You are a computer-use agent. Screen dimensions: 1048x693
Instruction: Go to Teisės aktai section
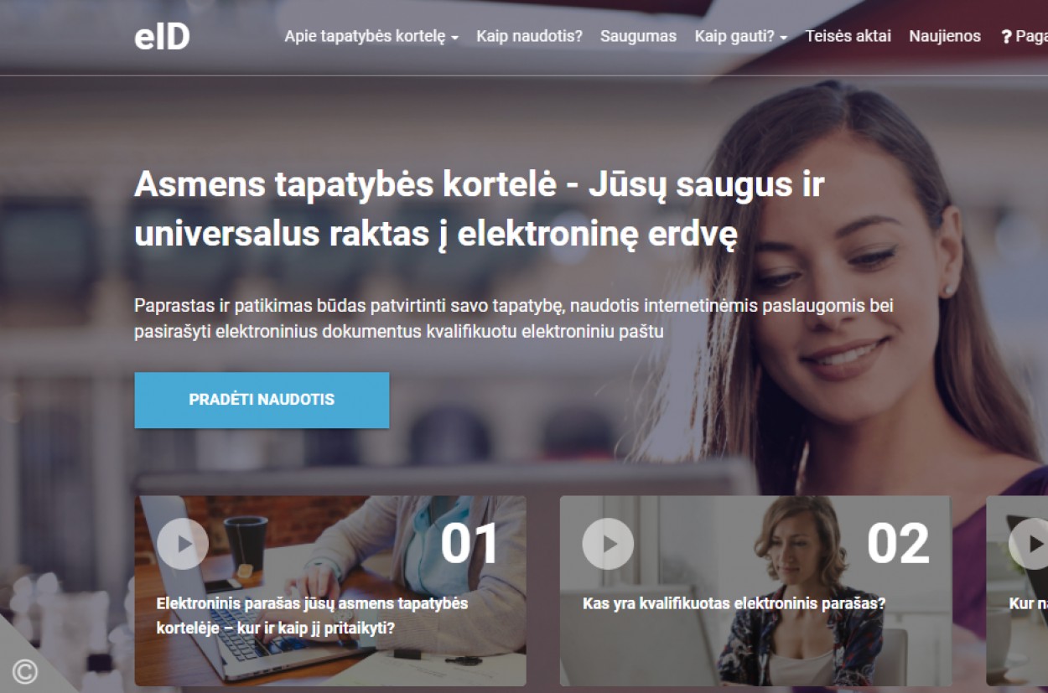pyautogui.click(x=848, y=37)
